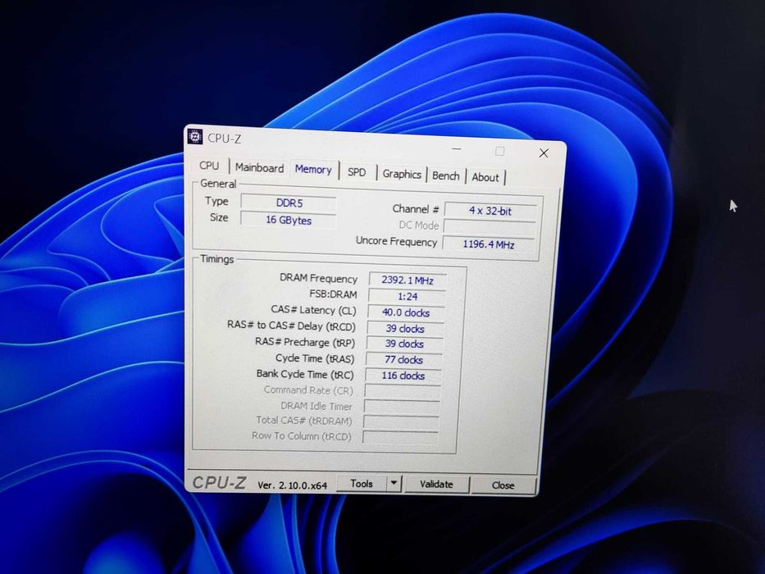765x574 pixels.
Task: Click the tRAS value 77 clocks
Action: pos(403,360)
